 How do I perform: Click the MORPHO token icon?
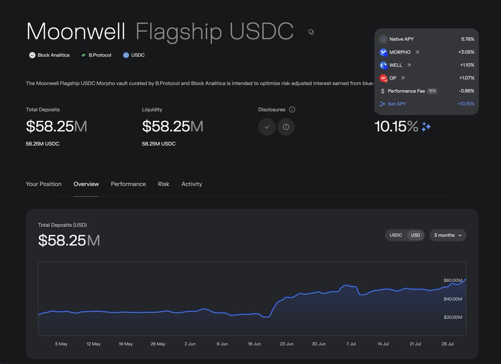point(383,52)
